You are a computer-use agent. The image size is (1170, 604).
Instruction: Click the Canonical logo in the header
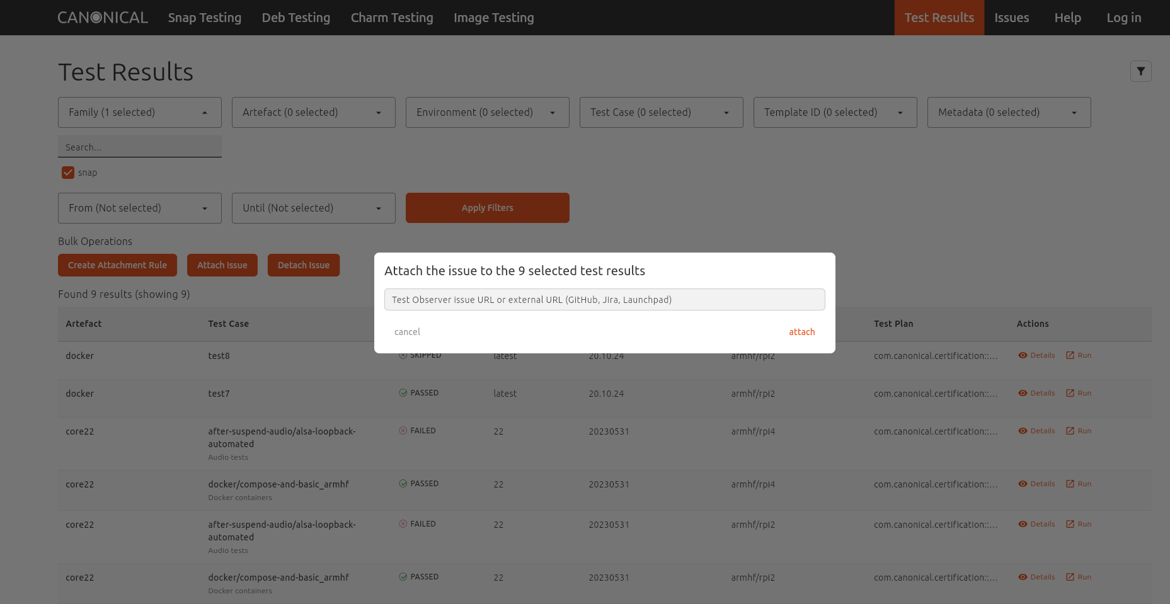pyautogui.click(x=103, y=17)
